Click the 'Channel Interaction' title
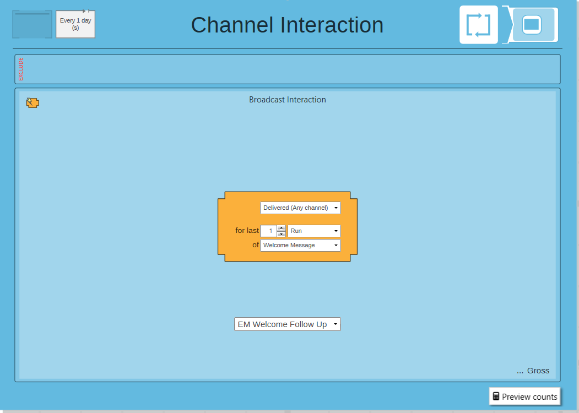This screenshot has height=413, width=579. point(287,25)
